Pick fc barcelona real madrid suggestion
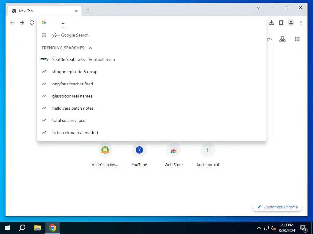This screenshot has width=313, height=234. 152,133
